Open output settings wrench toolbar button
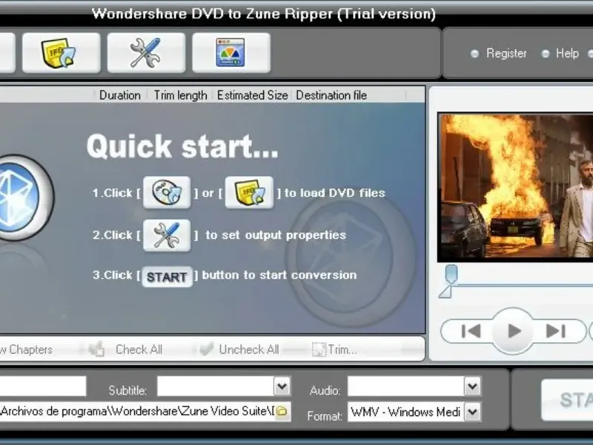 [146, 53]
